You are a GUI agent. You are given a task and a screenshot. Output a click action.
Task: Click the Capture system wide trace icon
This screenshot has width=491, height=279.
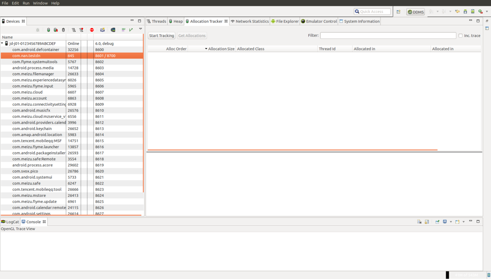tap(124, 30)
